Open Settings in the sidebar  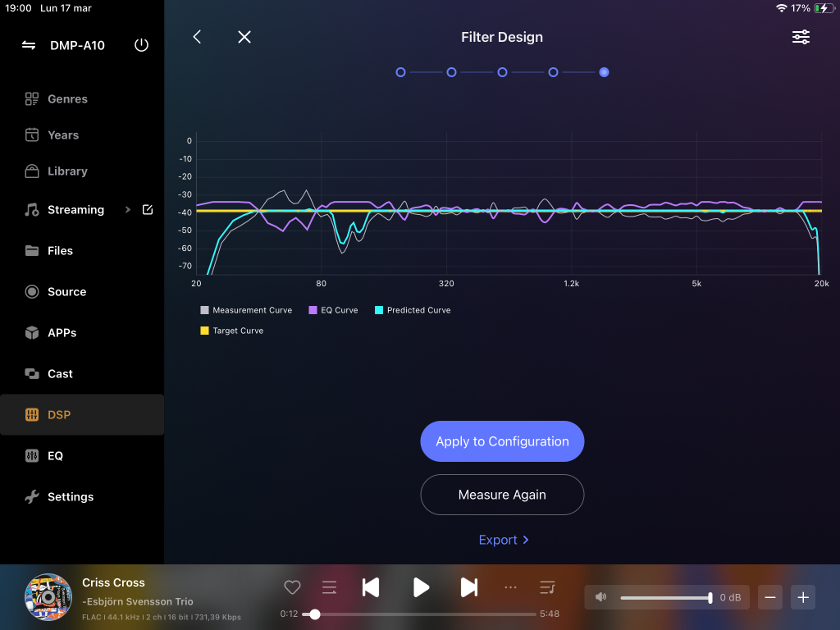click(x=82, y=496)
